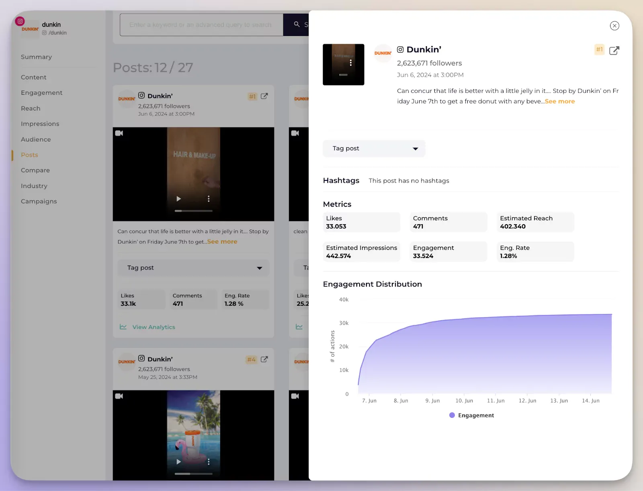Toggle Engagement series in chart legend
This screenshot has width=643, height=491.
tap(471, 415)
